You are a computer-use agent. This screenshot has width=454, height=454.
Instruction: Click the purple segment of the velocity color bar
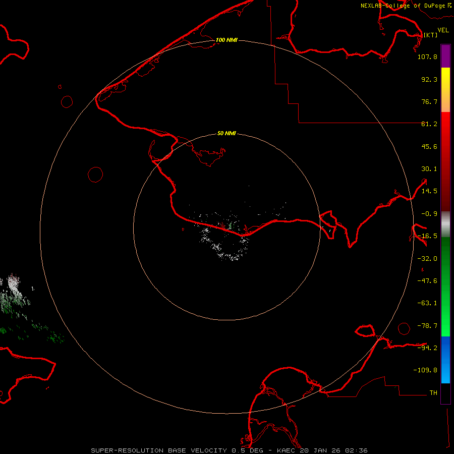445,56
